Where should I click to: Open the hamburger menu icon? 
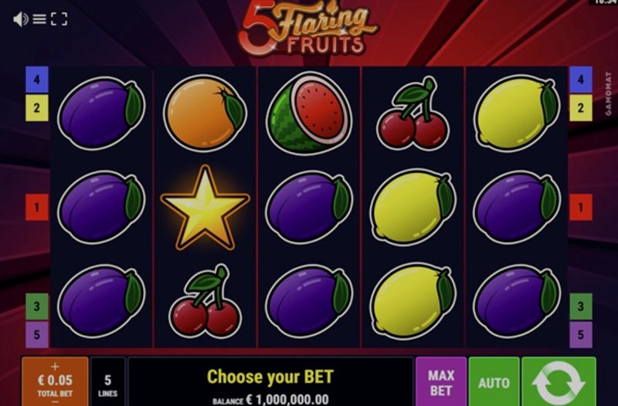pyautogui.click(x=39, y=19)
